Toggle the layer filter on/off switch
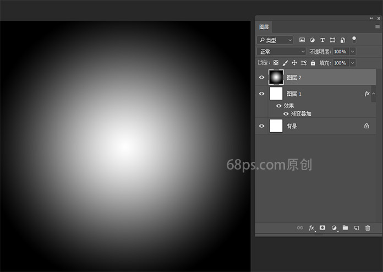Image resolution: width=383 pixels, height=272 pixels. pos(354,40)
